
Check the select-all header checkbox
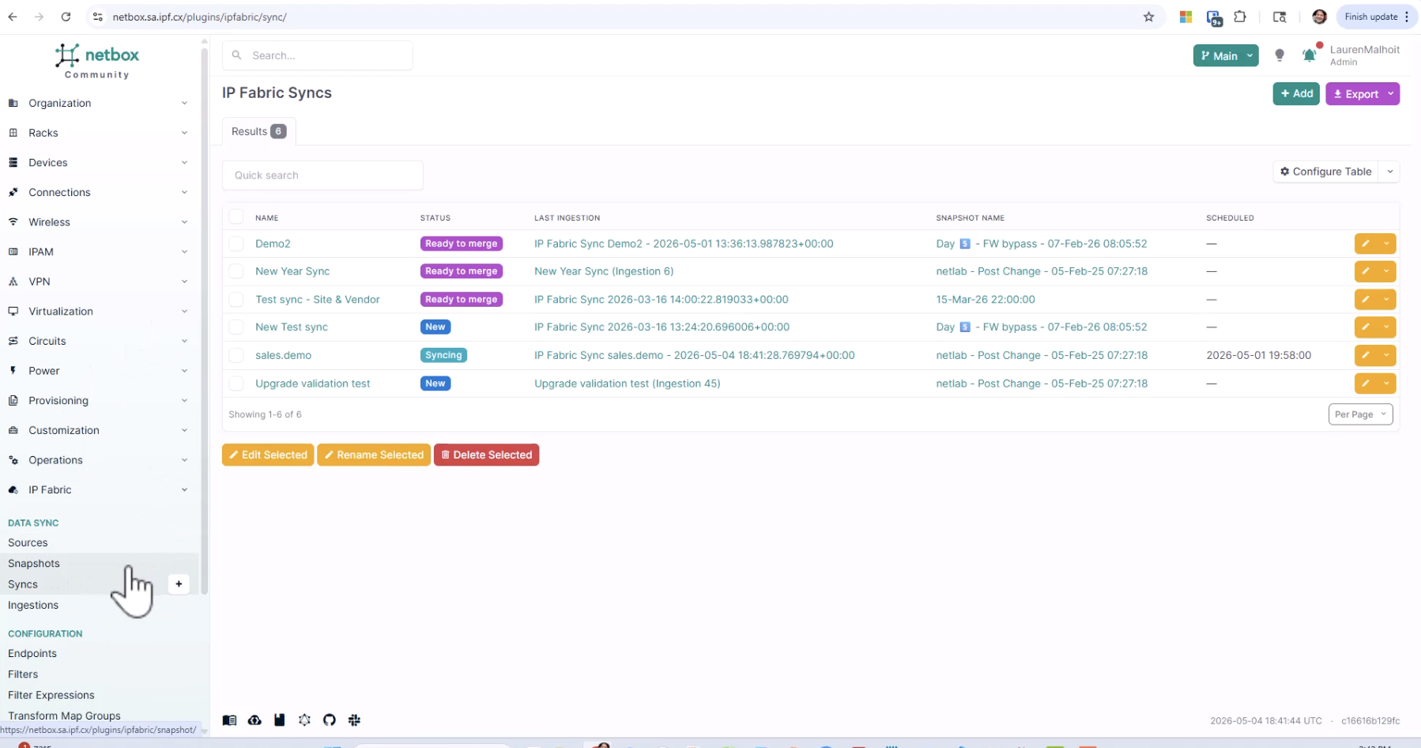[x=236, y=217]
